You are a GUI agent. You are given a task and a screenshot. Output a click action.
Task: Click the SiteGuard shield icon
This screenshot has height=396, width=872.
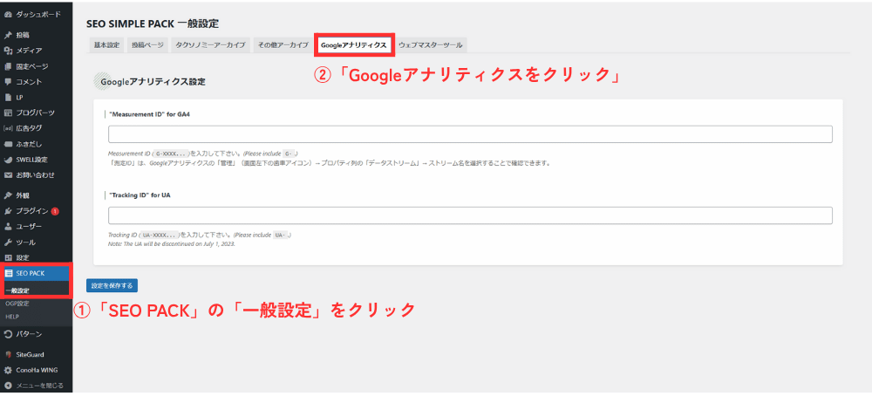[x=8, y=354]
